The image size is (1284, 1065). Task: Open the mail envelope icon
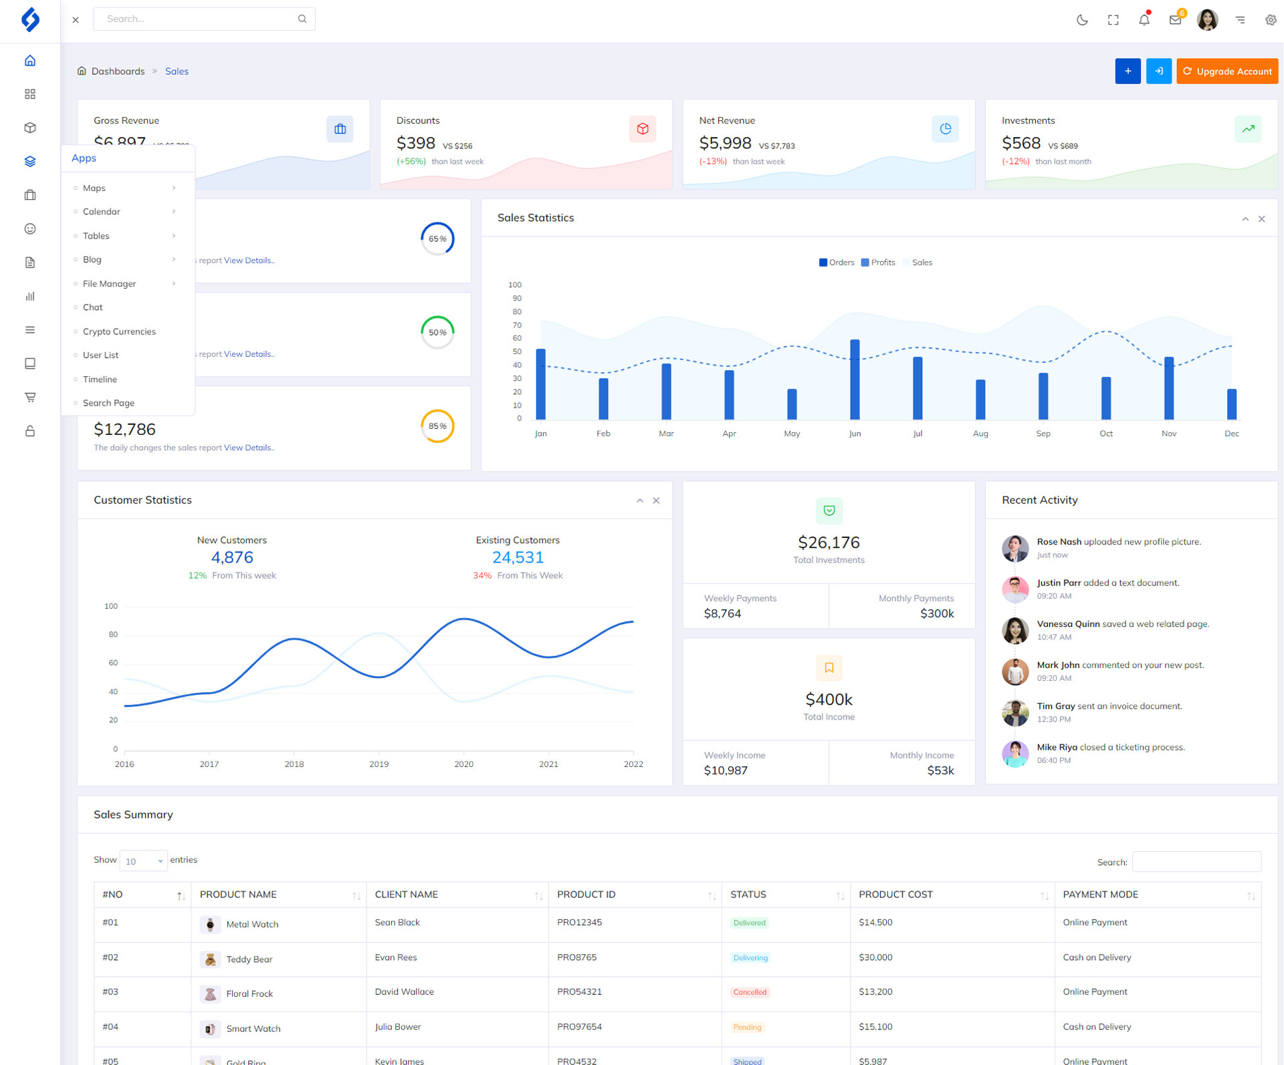pyautogui.click(x=1175, y=20)
